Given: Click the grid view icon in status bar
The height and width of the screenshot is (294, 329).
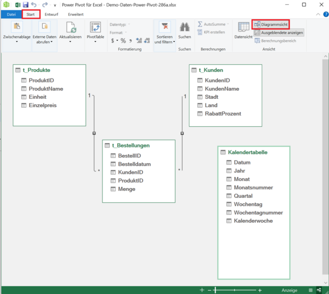Looking at the screenshot, I should click(311, 290).
